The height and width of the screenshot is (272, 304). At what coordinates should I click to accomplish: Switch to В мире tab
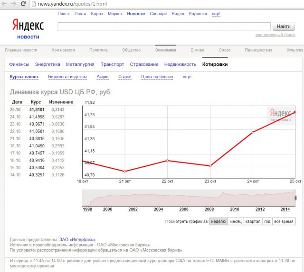[x=198, y=50]
